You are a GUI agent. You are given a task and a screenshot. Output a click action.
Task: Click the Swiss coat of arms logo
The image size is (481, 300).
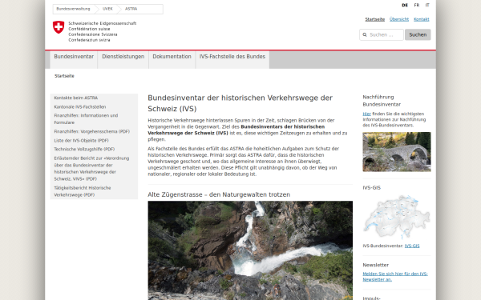pyautogui.click(x=59, y=27)
